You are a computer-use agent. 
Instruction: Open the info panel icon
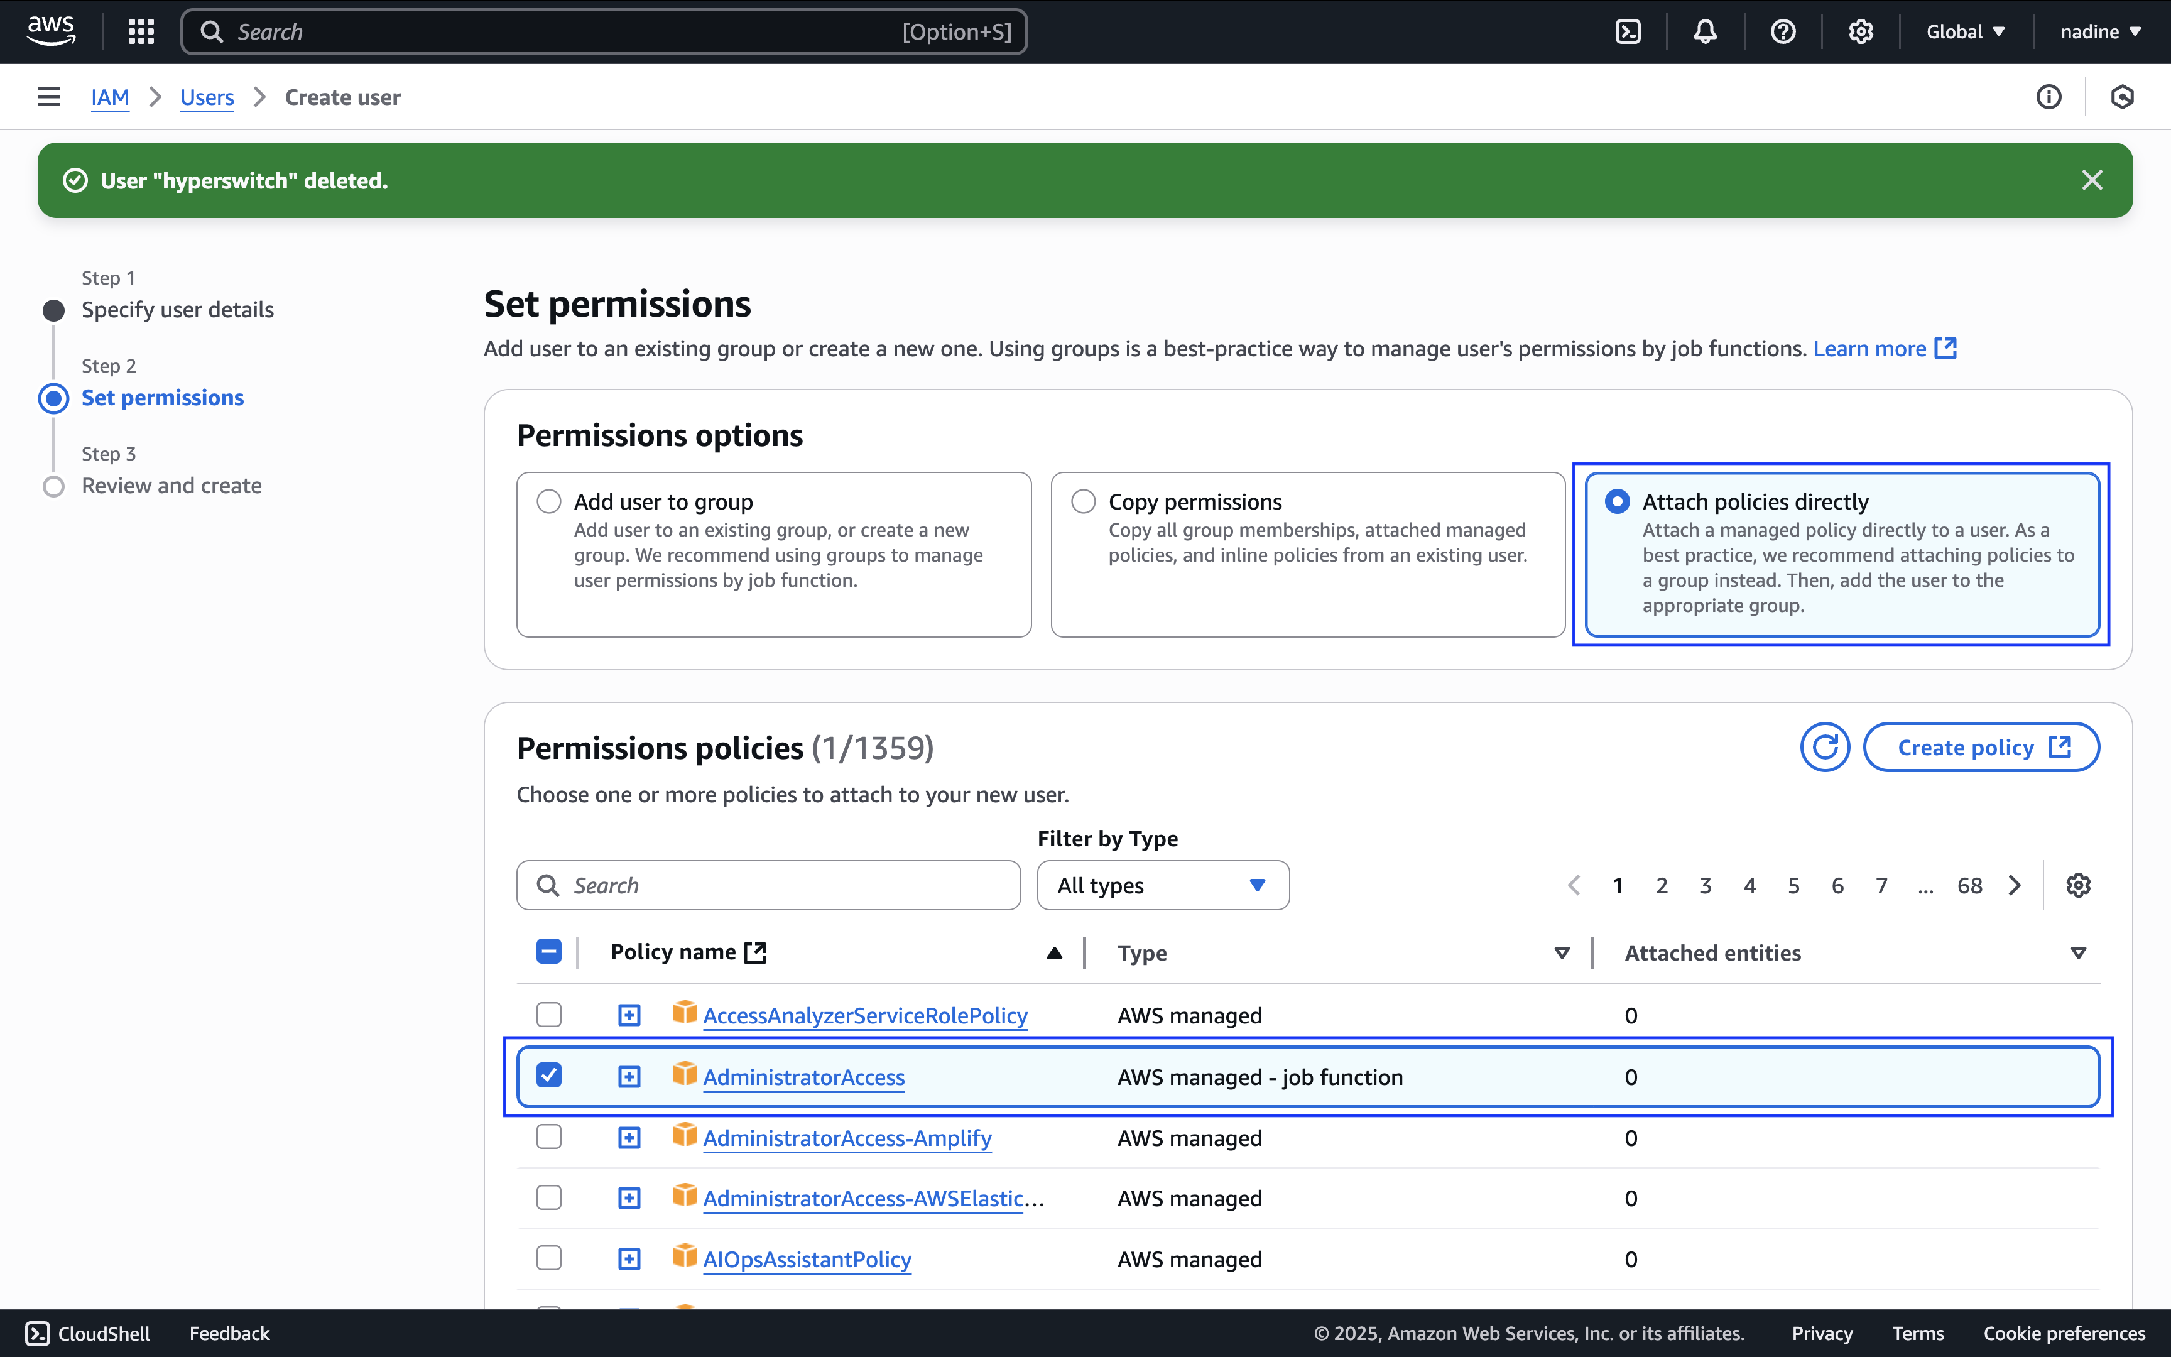pos(2048,97)
